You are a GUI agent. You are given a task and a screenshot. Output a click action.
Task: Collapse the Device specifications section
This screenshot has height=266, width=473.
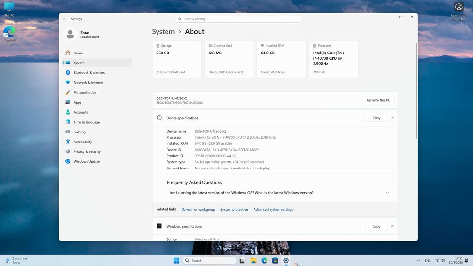point(393,118)
